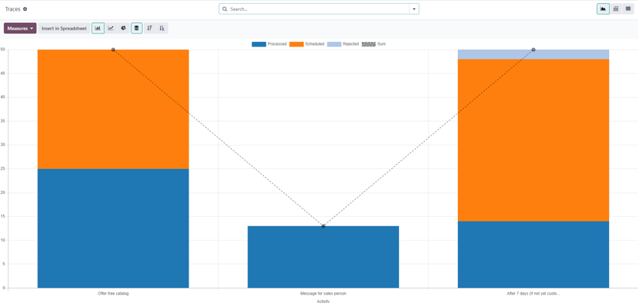This screenshot has height=303, width=638.
Task: Expand the search options dropdown arrow
Action: [414, 9]
